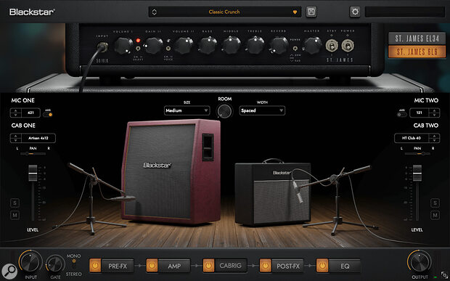The width and height of the screenshot is (450, 281).
Task: Click the resize icon in the bottom corner
Action: (444, 275)
